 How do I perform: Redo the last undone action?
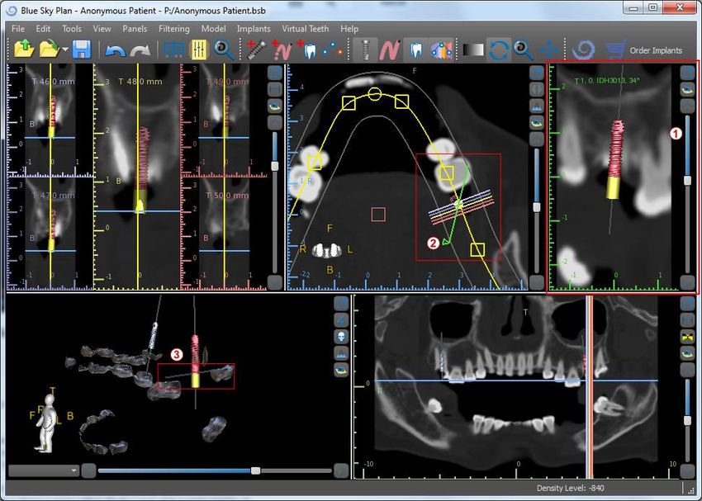[x=140, y=50]
